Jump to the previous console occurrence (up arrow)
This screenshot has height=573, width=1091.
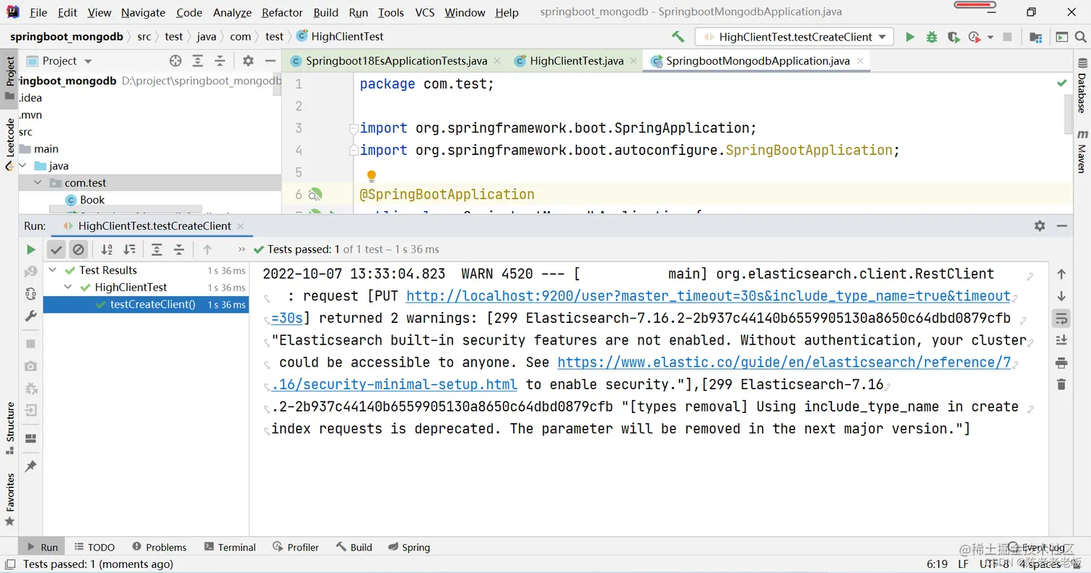1061,274
